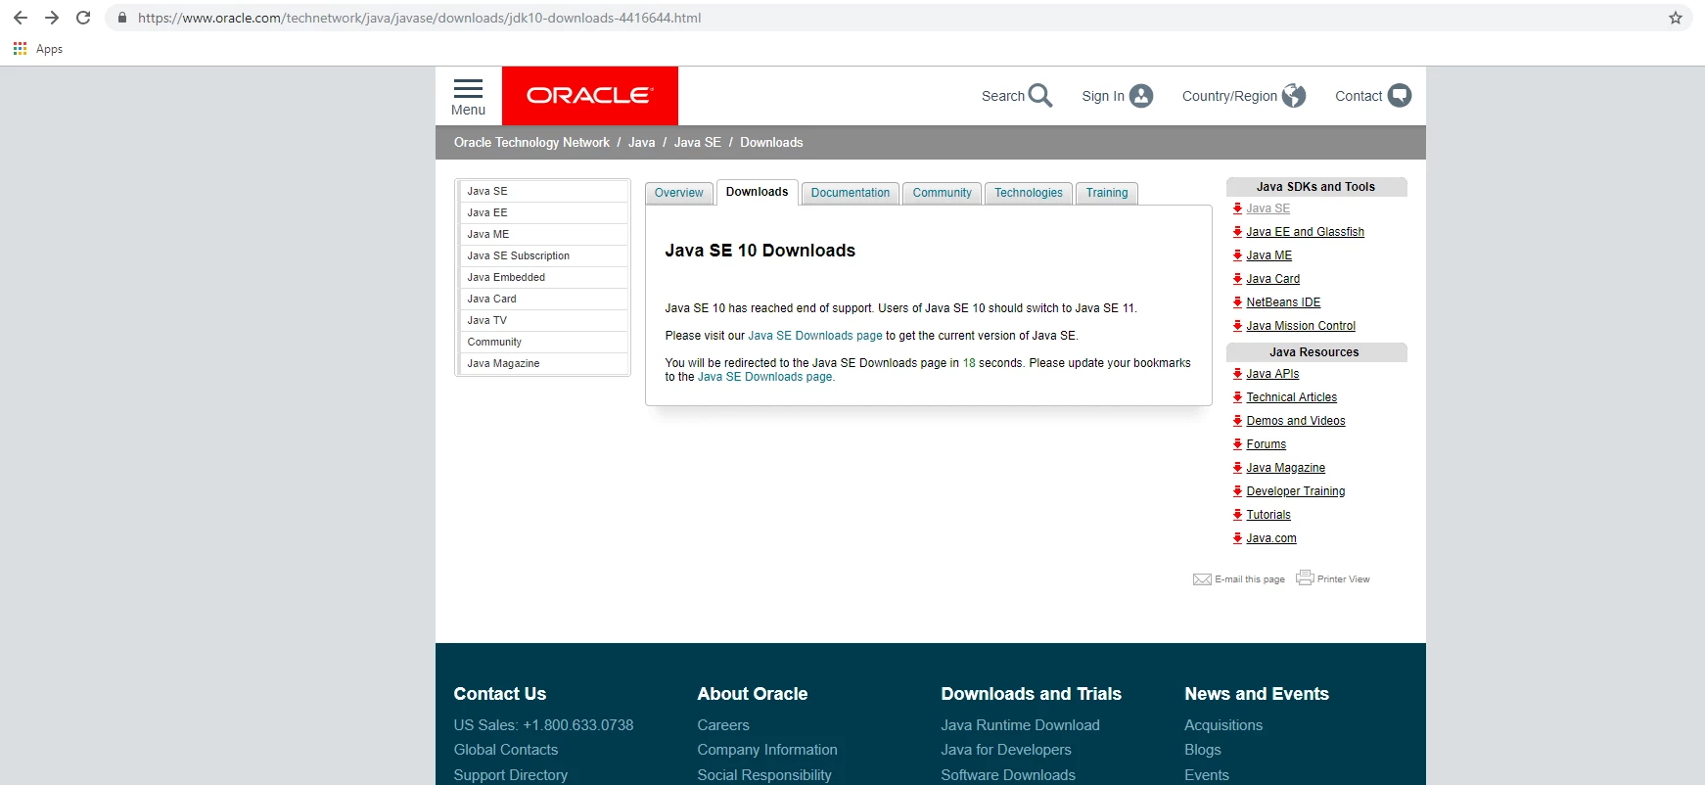The width and height of the screenshot is (1705, 785).
Task: Open Support Directory footer link
Action: coord(511,775)
